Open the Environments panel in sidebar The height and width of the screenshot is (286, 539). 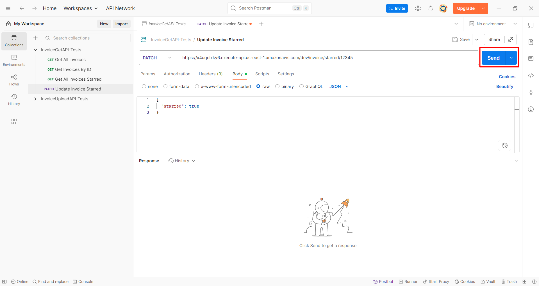(x=14, y=60)
